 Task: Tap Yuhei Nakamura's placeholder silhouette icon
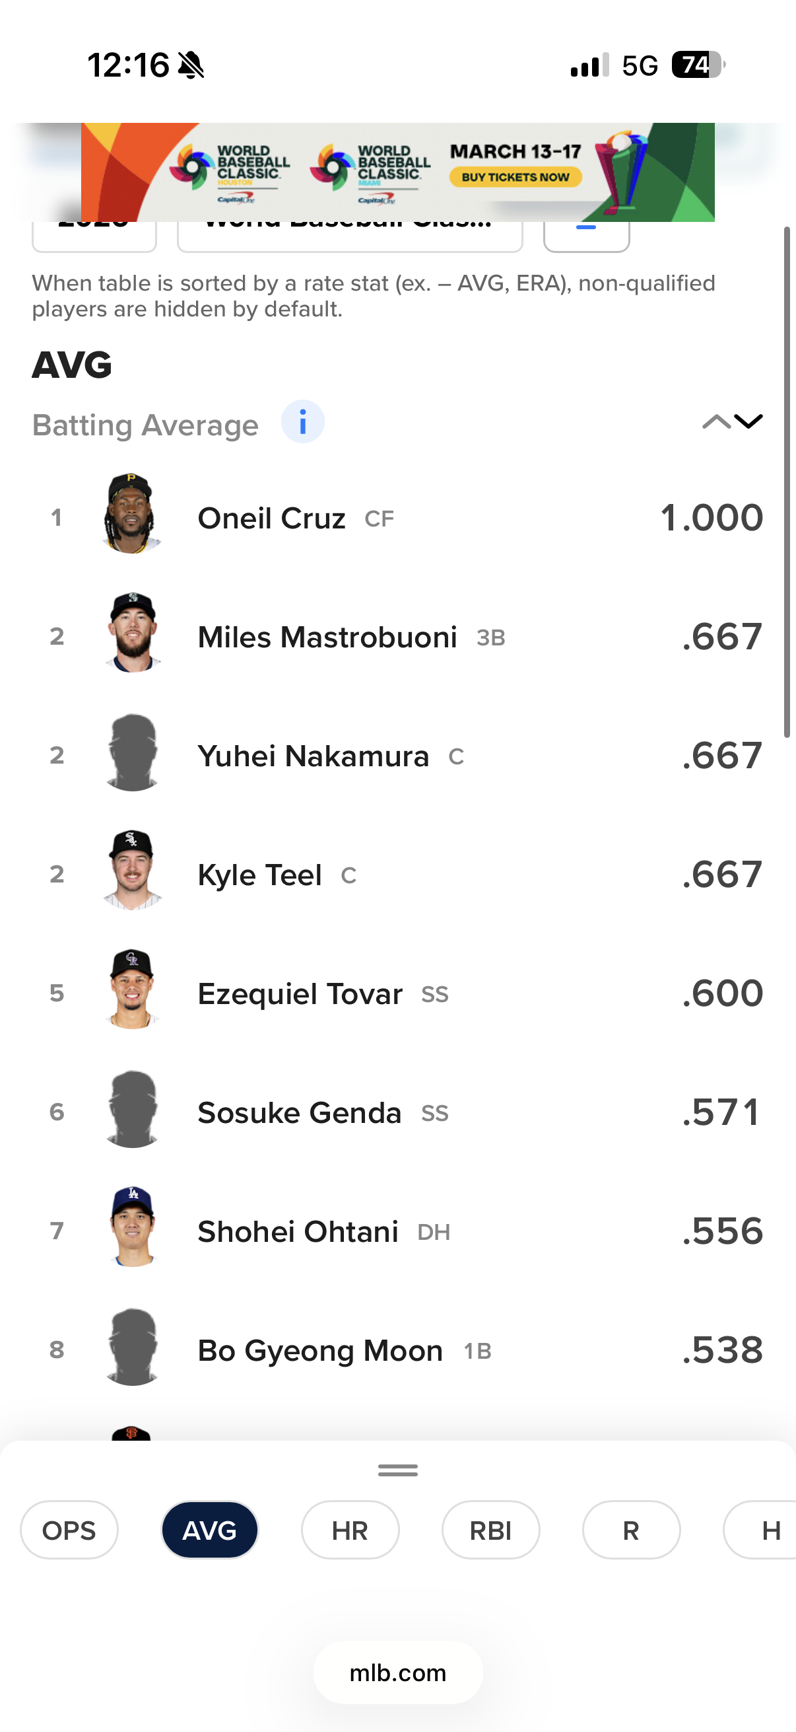coord(132,752)
